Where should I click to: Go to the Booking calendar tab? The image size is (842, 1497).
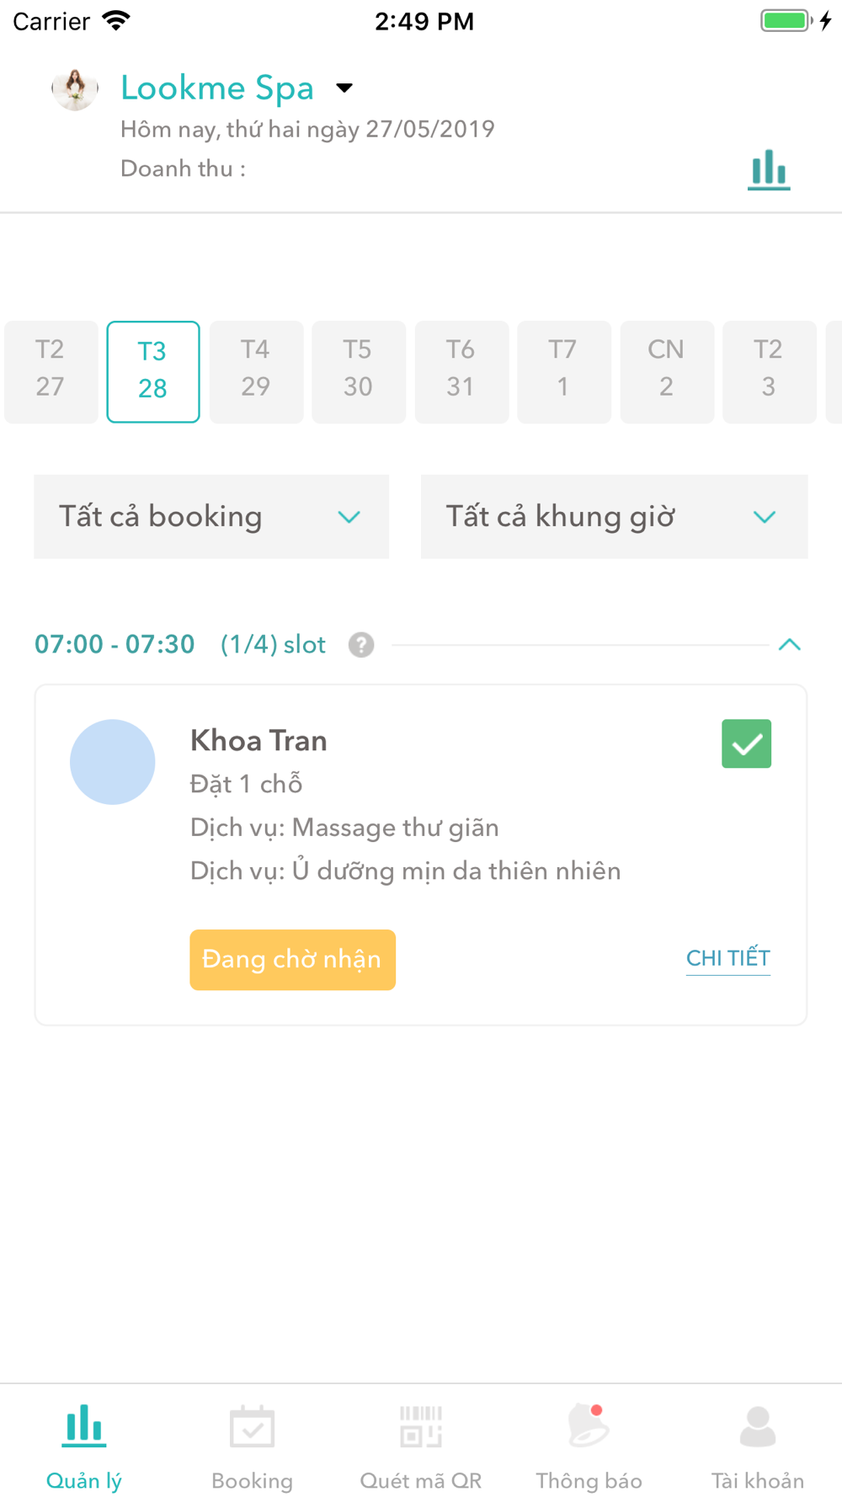(252, 1446)
